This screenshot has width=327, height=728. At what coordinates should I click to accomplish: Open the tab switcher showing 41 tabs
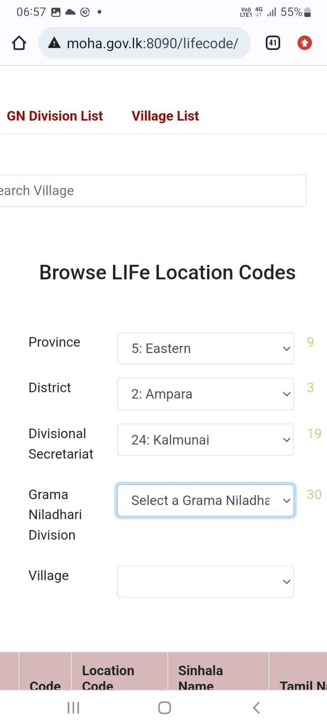pyautogui.click(x=272, y=43)
